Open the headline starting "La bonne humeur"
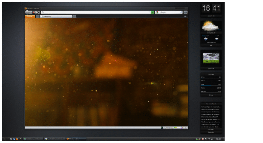Image resolution: width=263 pixels, height=143 pixels. coord(210,114)
